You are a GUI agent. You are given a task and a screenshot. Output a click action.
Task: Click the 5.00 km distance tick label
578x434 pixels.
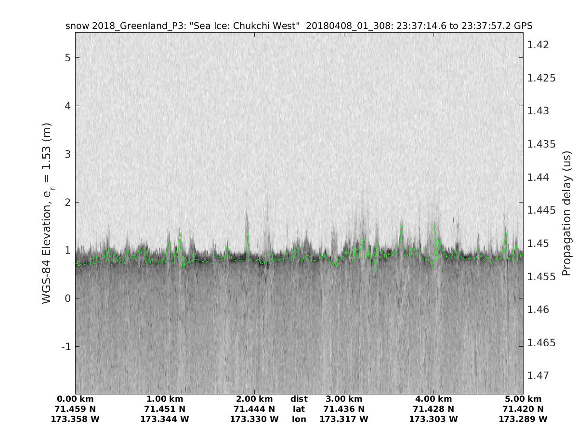tap(523, 399)
